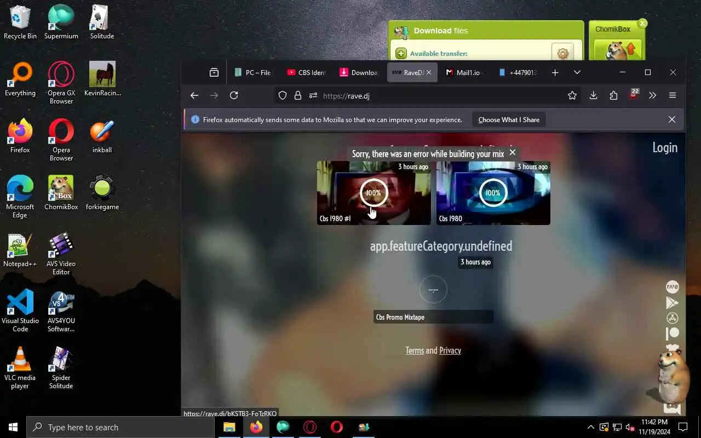Click loading circle above Cbs Promo Mixtape

[433, 289]
